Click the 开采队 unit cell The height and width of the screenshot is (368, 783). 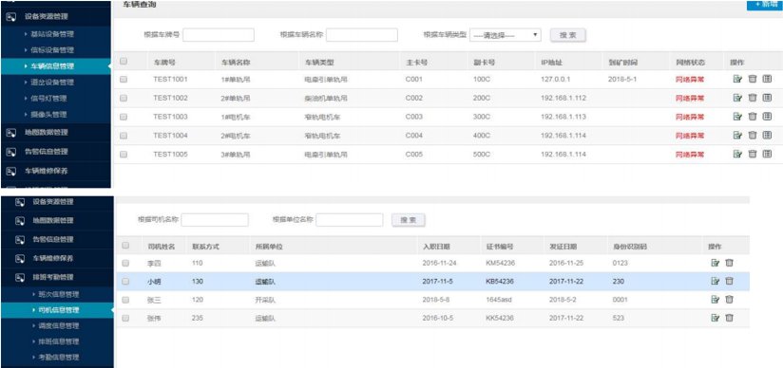click(265, 300)
